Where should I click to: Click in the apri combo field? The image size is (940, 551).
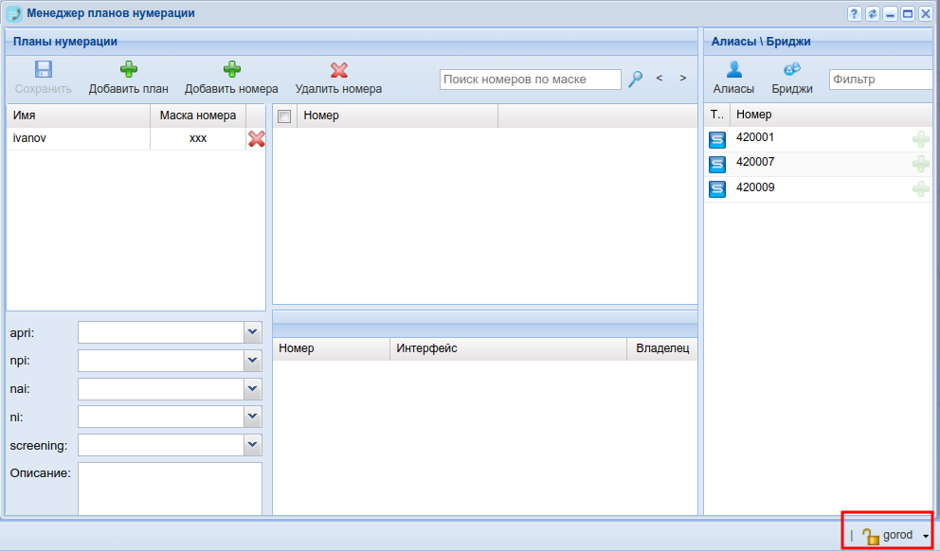click(161, 332)
